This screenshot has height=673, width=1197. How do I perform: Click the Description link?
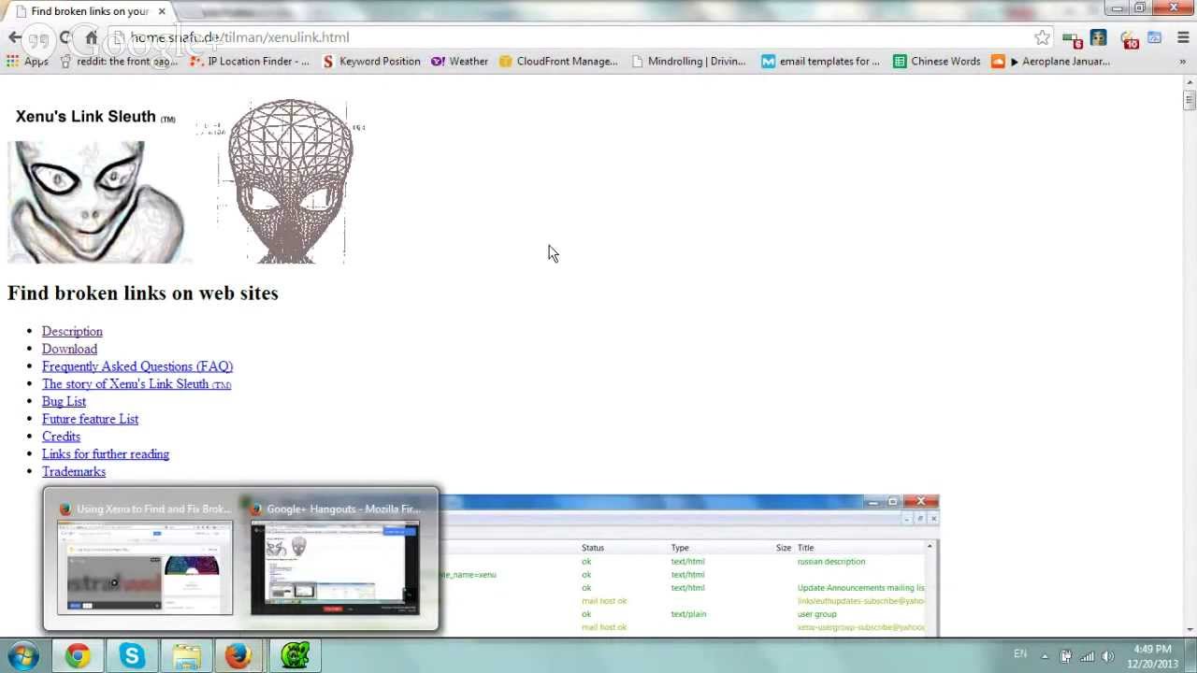(x=72, y=332)
